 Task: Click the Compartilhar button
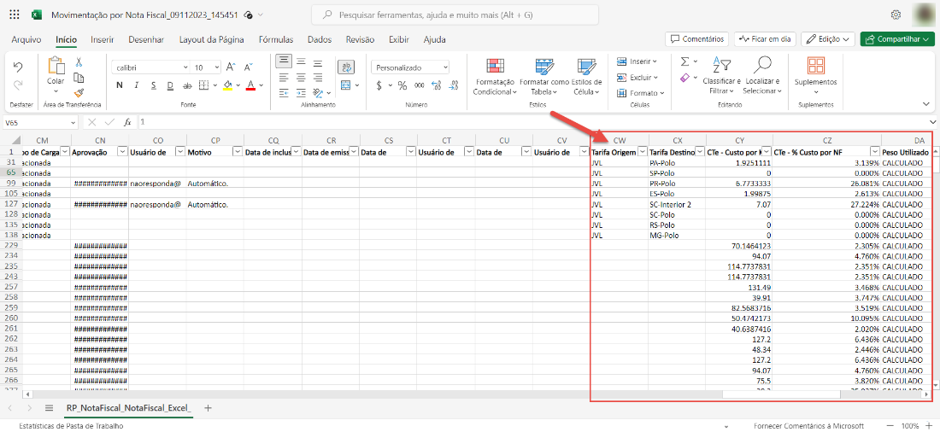click(x=896, y=39)
